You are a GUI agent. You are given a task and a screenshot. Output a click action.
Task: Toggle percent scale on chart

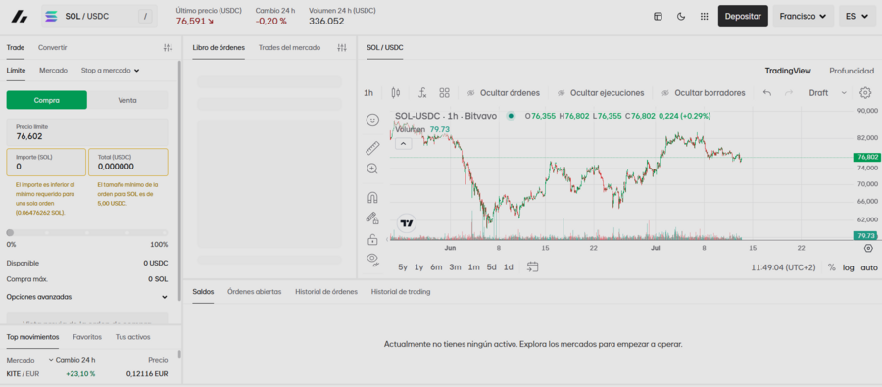(831, 267)
